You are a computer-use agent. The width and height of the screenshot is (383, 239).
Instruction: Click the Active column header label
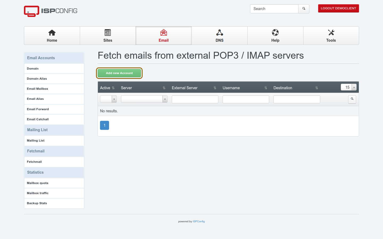pyautogui.click(x=105, y=88)
